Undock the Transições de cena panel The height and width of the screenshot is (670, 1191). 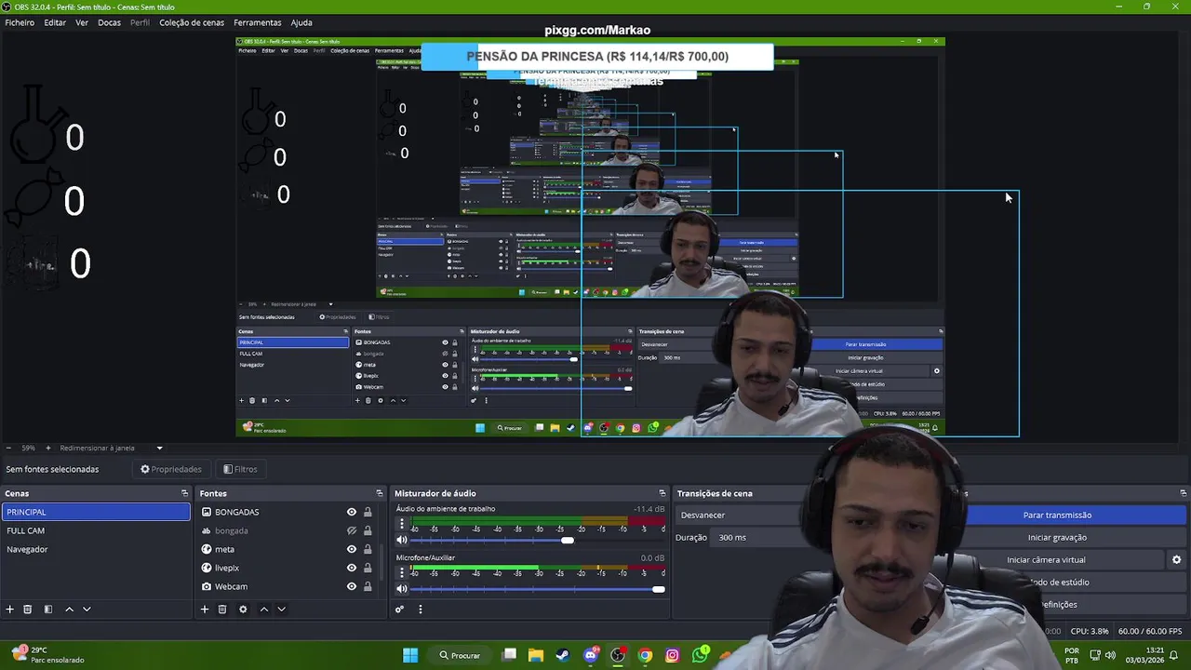click(1183, 493)
